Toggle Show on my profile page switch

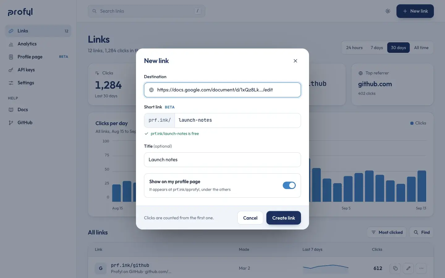[289, 185]
